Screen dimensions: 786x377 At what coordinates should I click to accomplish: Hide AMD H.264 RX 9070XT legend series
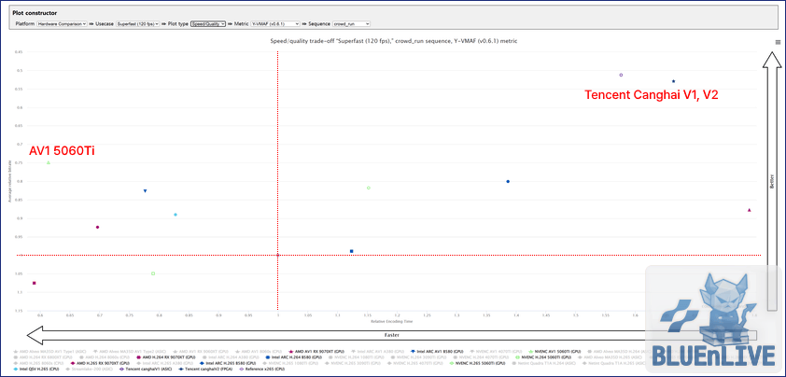point(165,357)
